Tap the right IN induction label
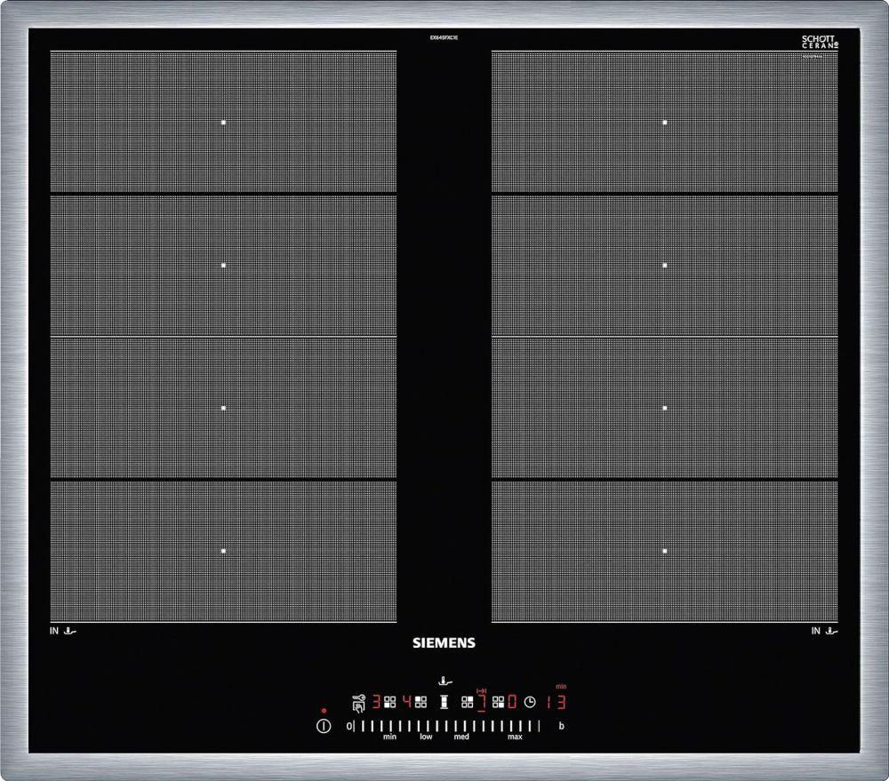This screenshot has height=781, width=889. 816,630
